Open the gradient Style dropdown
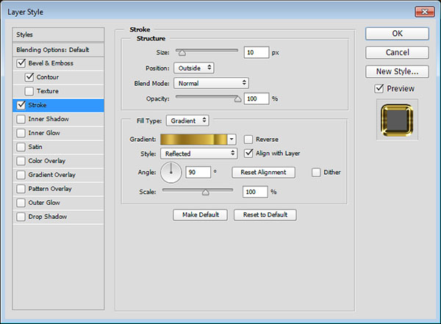The width and height of the screenshot is (441, 324). (199, 154)
